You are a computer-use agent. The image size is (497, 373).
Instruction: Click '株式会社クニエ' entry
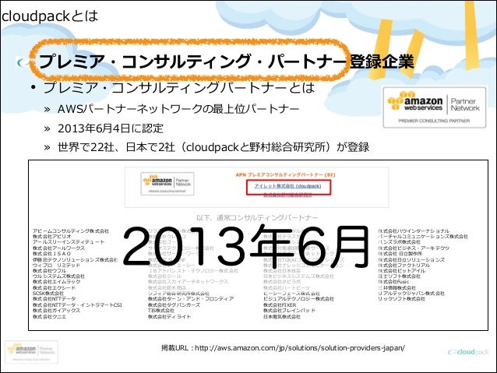click(x=49, y=316)
